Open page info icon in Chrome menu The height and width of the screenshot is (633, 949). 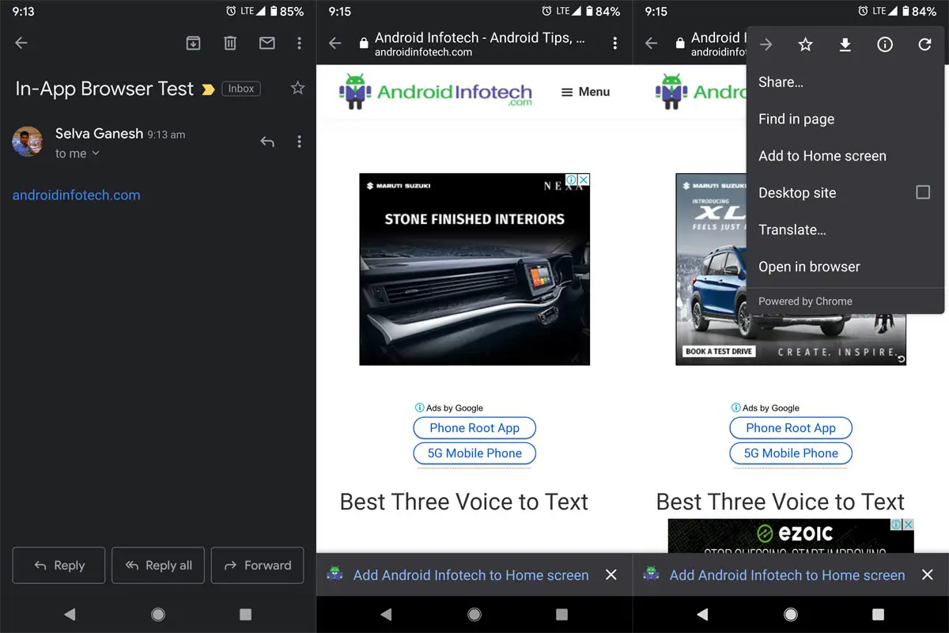(885, 45)
